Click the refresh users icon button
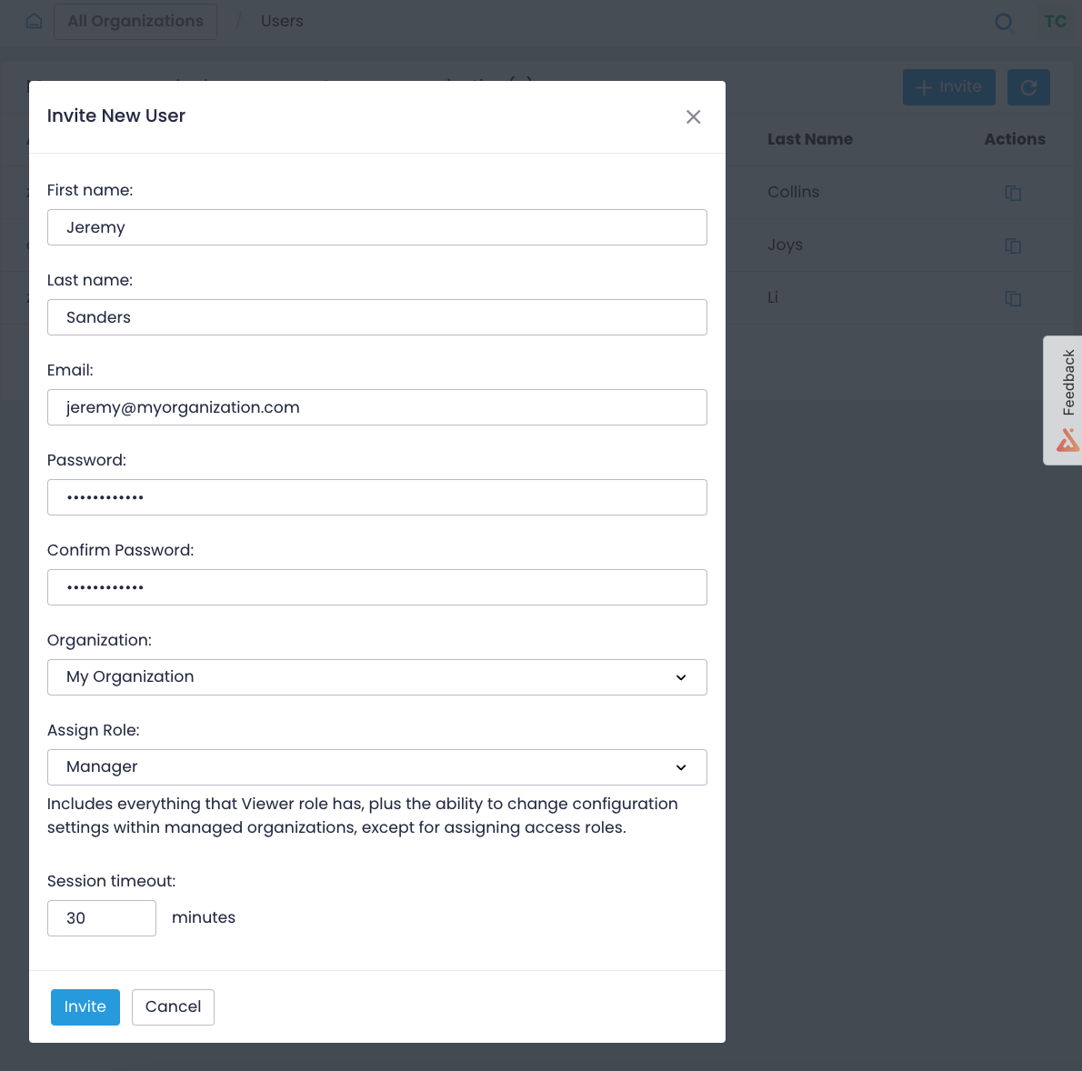Viewport: 1082px width, 1071px height. coord(1028,87)
